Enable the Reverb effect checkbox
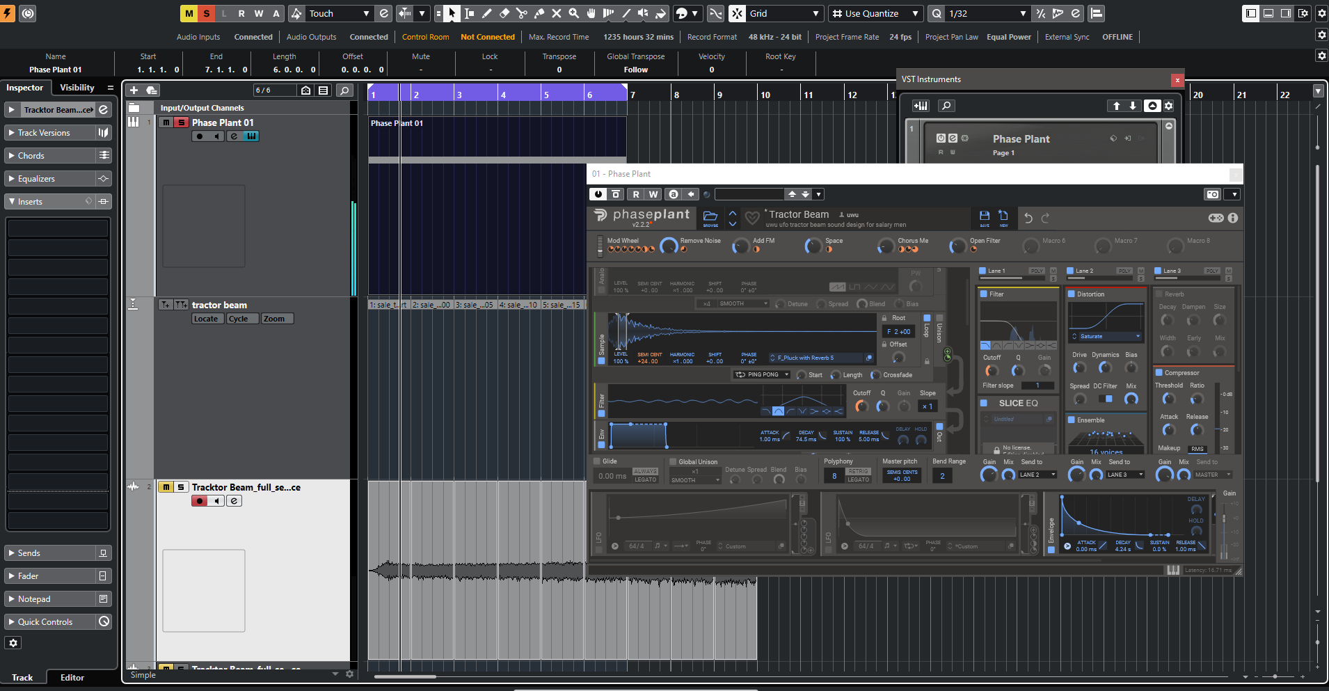 [1159, 294]
